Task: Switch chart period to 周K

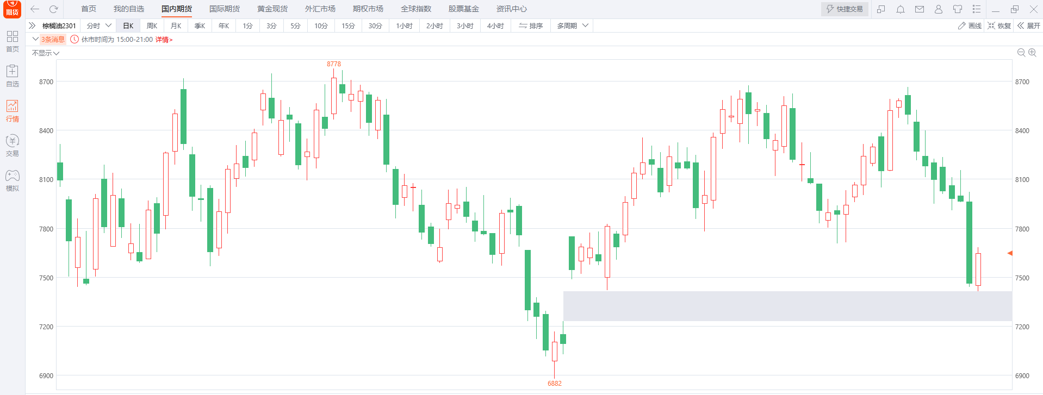Action: click(152, 26)
